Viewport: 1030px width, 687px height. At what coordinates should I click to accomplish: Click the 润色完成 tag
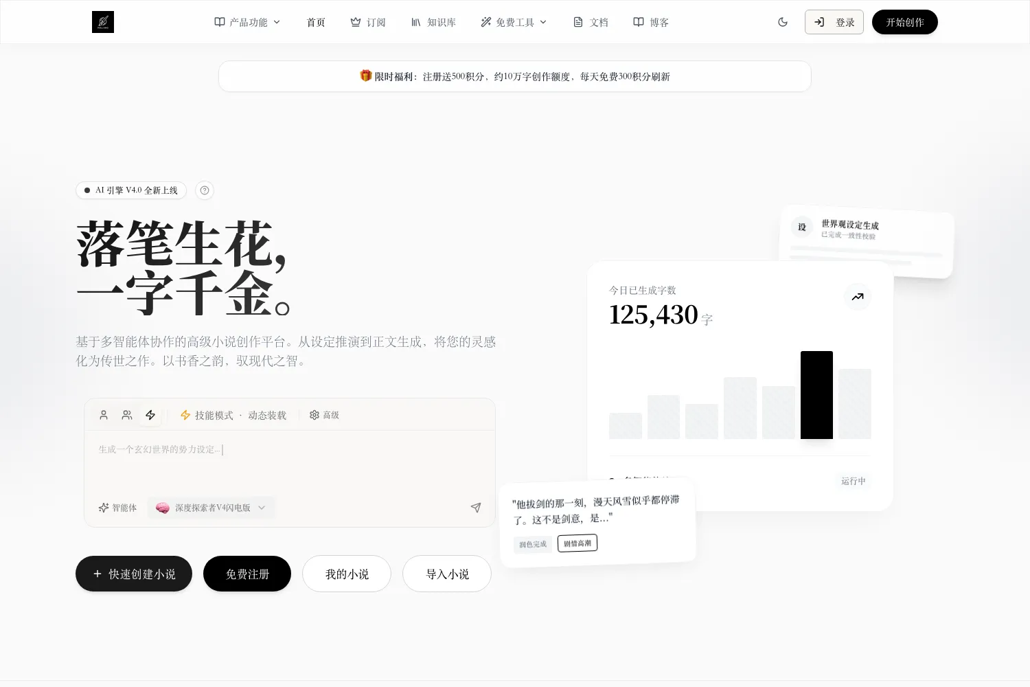(533, 544)
